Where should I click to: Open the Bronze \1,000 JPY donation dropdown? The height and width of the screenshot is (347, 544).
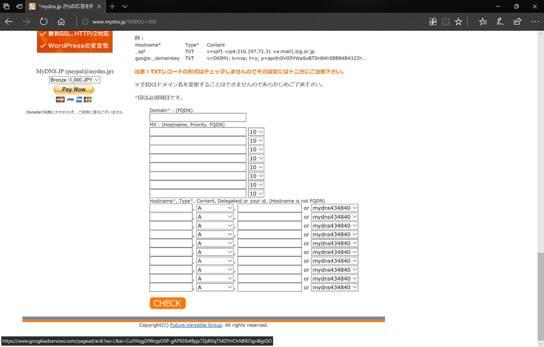pyautogui.click(x=75, y=80)
